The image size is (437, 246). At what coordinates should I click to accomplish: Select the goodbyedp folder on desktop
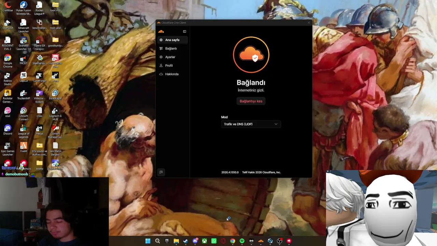[55, 42]
